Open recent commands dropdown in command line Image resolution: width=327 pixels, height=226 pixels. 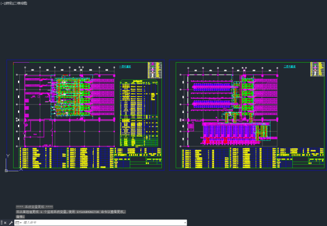click(x=18, y=223)
